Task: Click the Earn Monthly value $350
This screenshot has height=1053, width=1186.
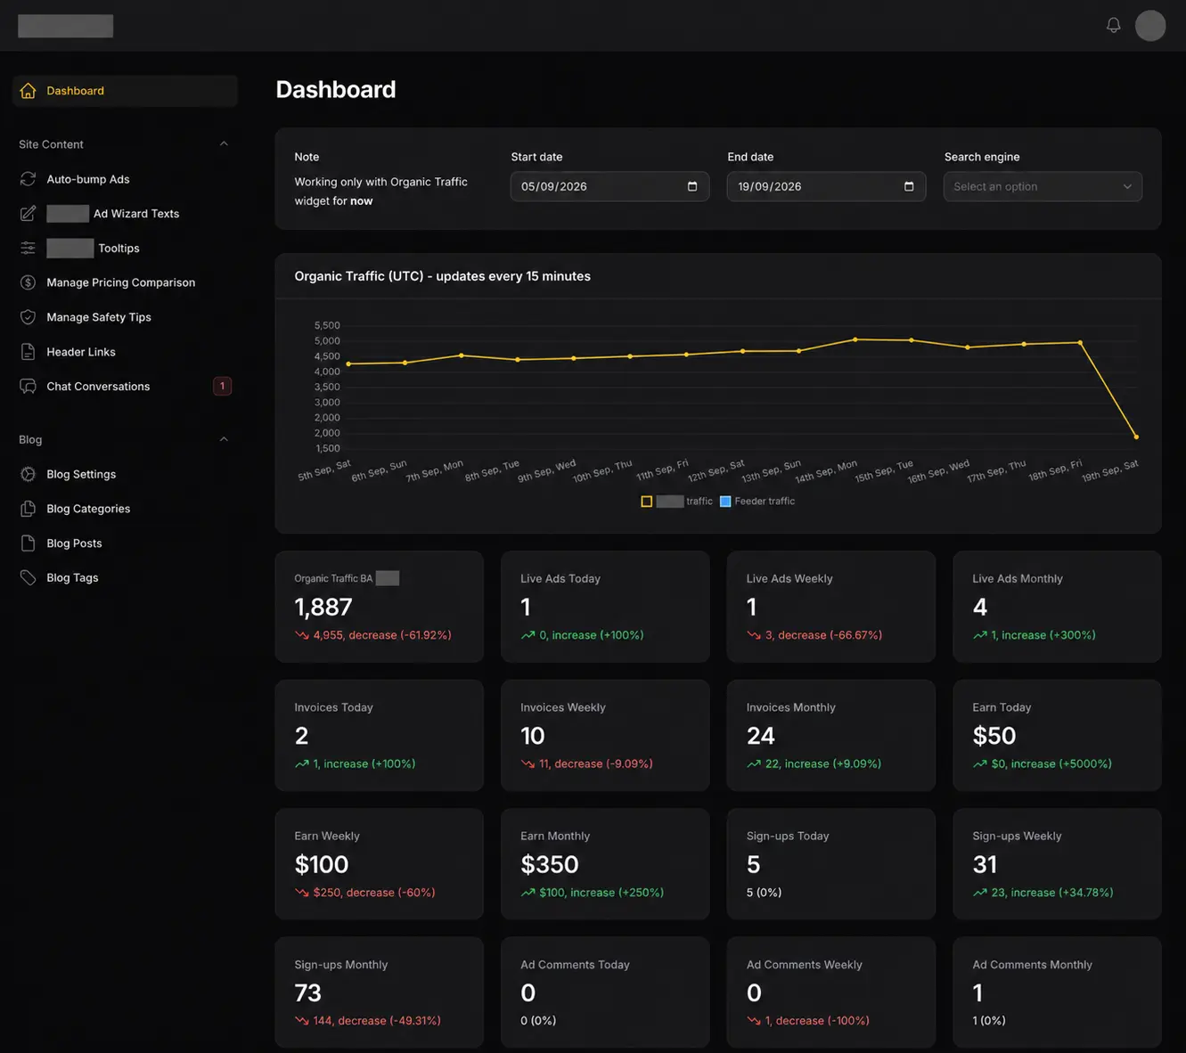Action: coord(550,864)
